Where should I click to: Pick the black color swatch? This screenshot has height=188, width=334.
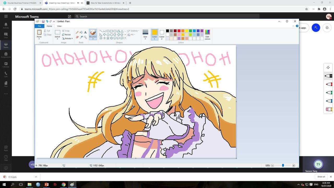(168, 31)
